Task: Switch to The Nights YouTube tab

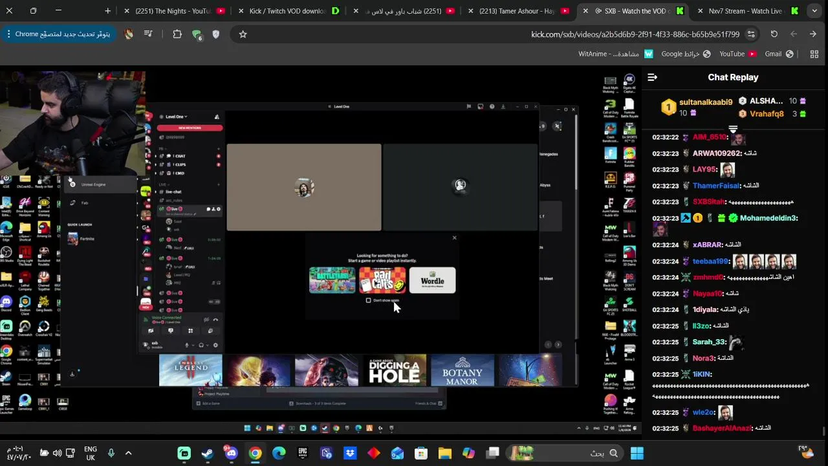Action: coord(175,11)
